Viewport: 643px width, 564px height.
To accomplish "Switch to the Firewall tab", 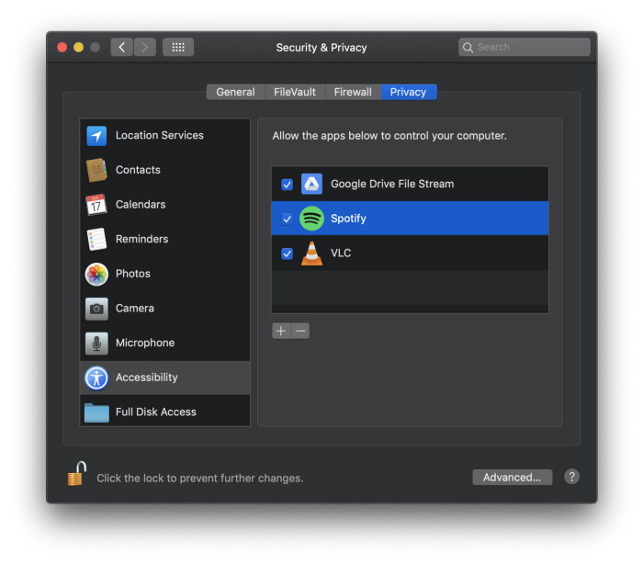I will click(x=353, y=92).
